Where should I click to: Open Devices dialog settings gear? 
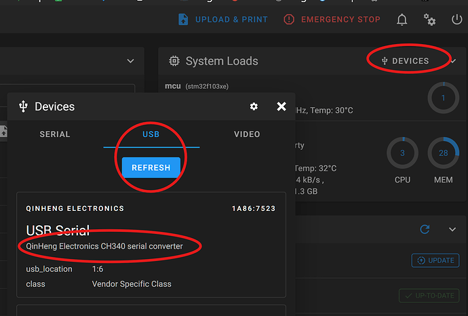pos(254,106)
